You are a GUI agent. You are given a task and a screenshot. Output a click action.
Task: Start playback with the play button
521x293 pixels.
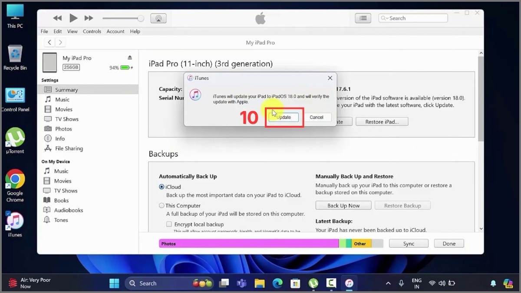coord(73,18)
